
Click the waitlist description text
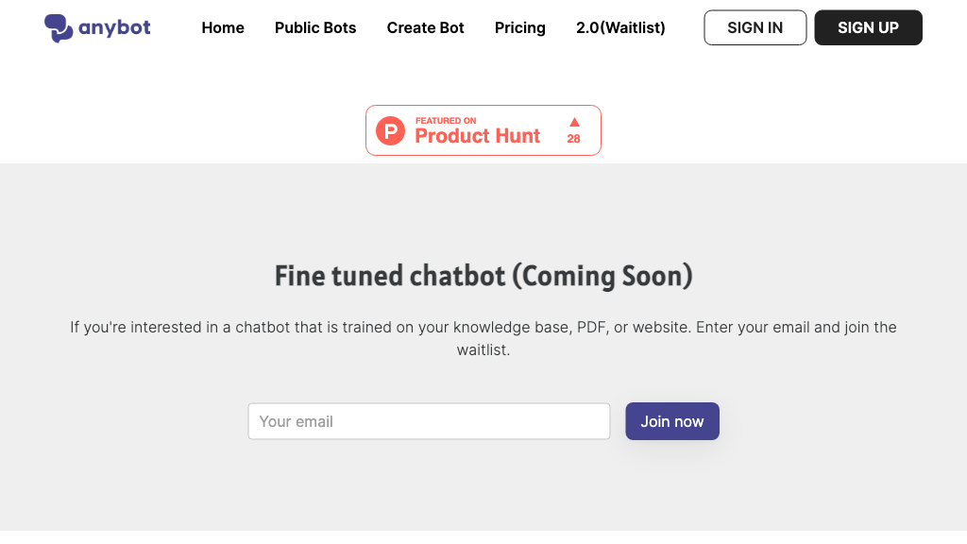pos(483,337)
